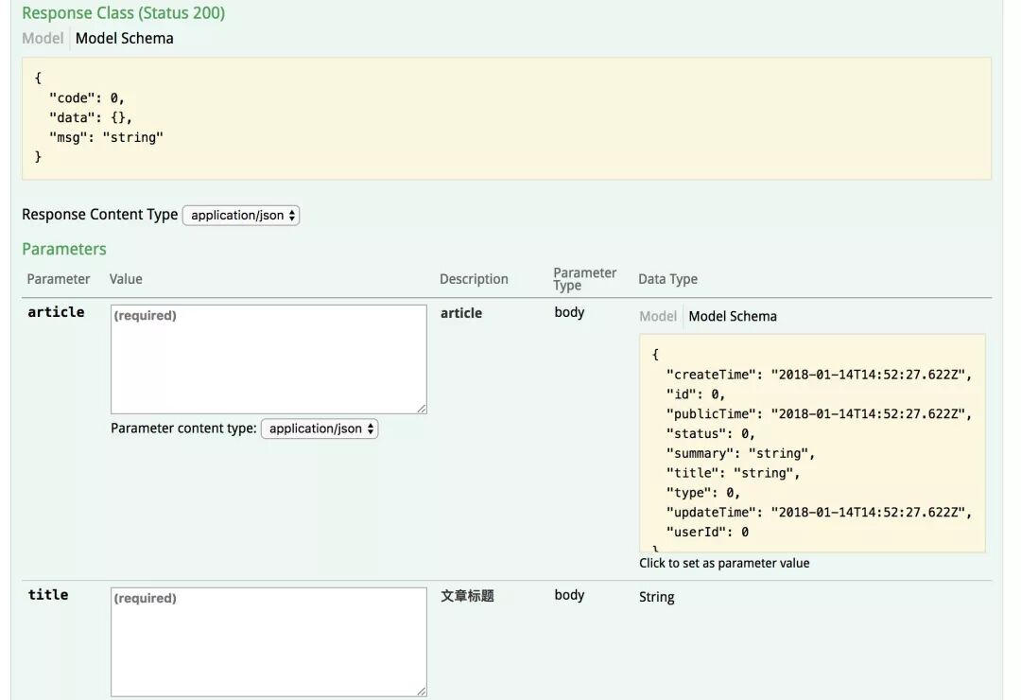The height and width of the screenshot is (700, 1021).
Task: Click the Response Class (Status 200) heading
Action: click(x=124, y=13)
